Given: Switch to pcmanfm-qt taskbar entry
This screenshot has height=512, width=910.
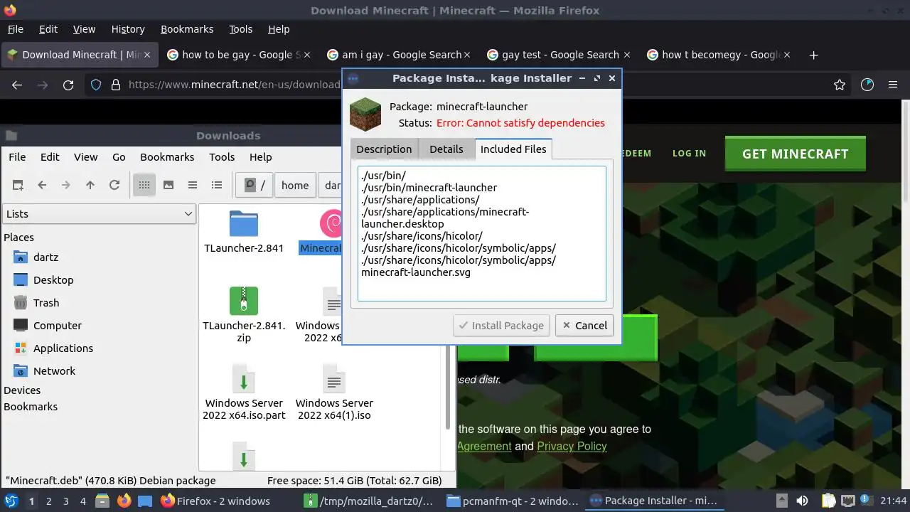Looking at the screenshot, I should coord(513,501).
